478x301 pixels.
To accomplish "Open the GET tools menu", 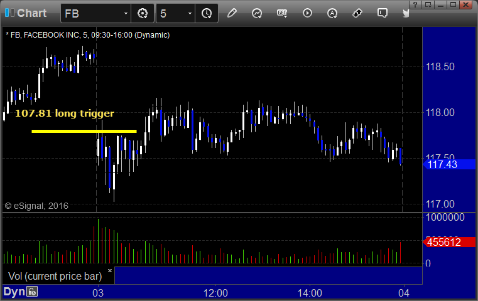I will coord(282,13).
